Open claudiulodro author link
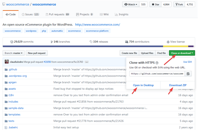The image size is (198, 130). (x=16, y=62)
